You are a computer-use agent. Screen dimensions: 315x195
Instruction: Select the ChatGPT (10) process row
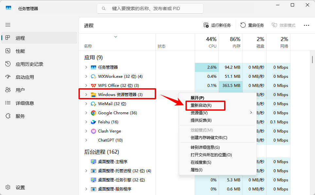184,140
